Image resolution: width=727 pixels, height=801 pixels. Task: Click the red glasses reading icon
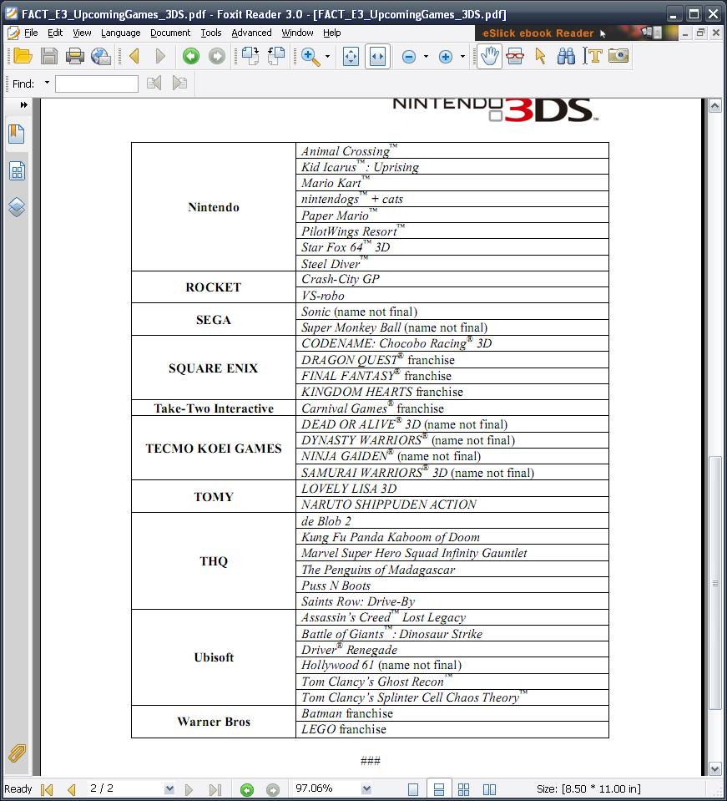[x=515, y=56]
